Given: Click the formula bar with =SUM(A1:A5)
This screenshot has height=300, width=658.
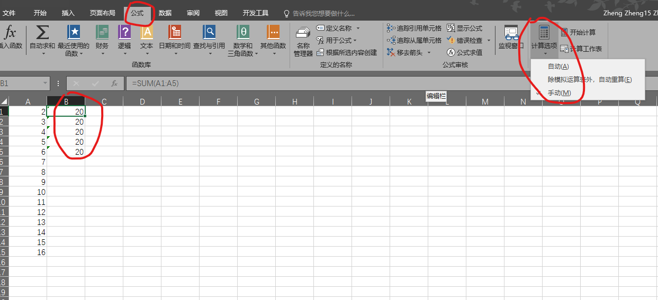Looking at the screenshot, I should click(392, 83).
